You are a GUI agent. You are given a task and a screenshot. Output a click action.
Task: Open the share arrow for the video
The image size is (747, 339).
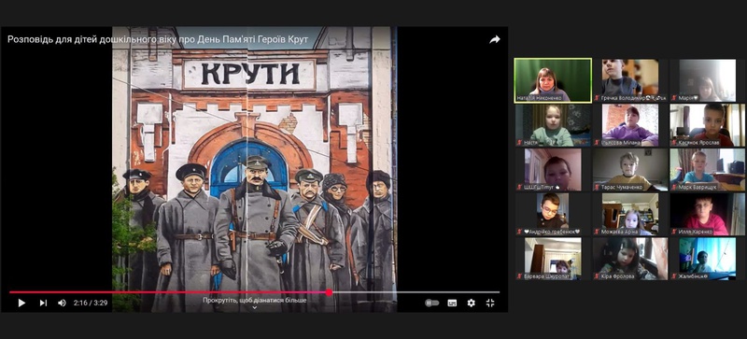[495, 39]
